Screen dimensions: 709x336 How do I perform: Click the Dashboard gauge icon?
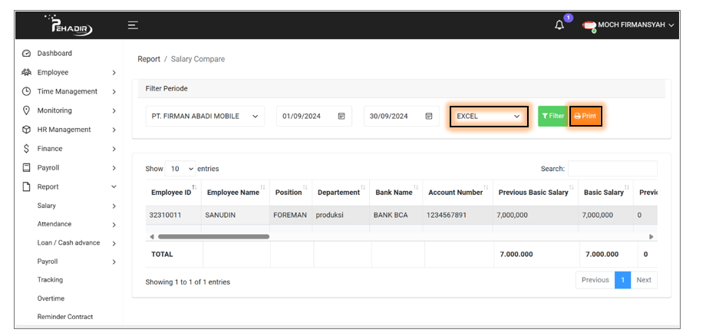[26, 54]
